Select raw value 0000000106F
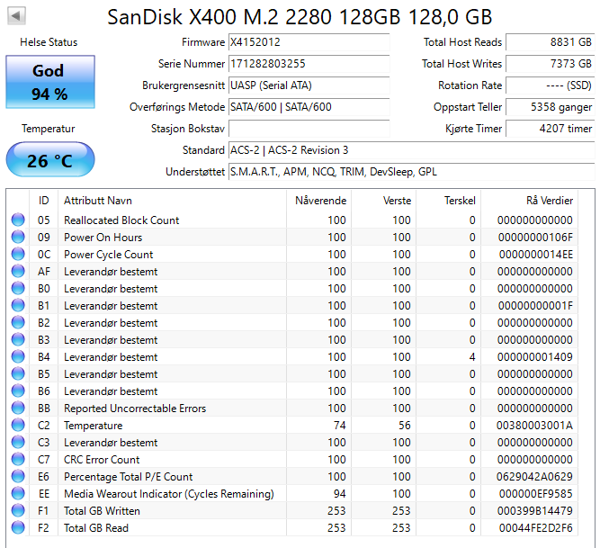600x548 pixels. click(x=535, y=238)
